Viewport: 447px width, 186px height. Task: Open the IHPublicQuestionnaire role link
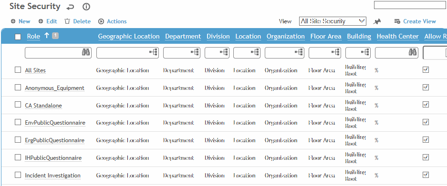tap(53, 158)
